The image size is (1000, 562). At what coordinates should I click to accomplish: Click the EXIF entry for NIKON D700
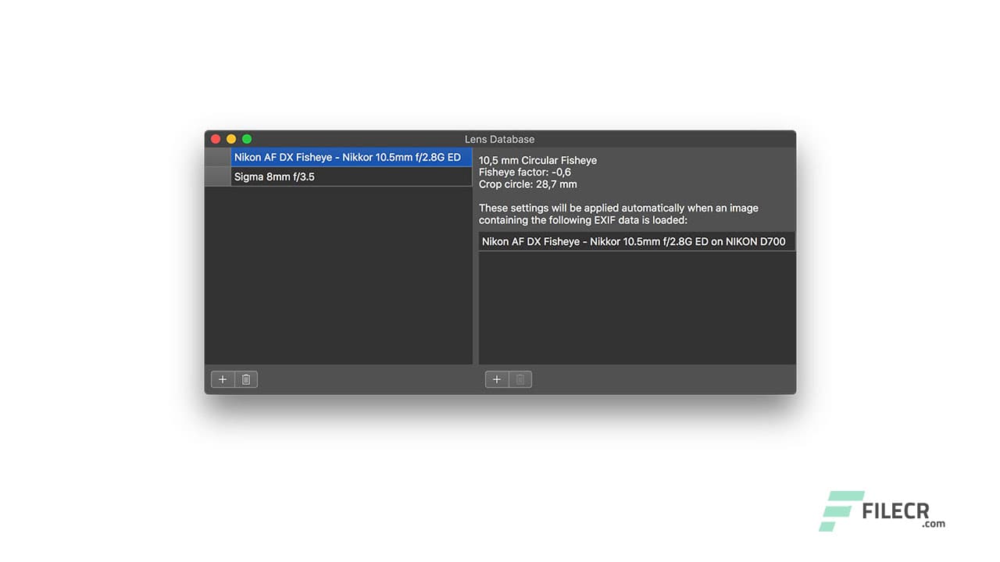636,241
